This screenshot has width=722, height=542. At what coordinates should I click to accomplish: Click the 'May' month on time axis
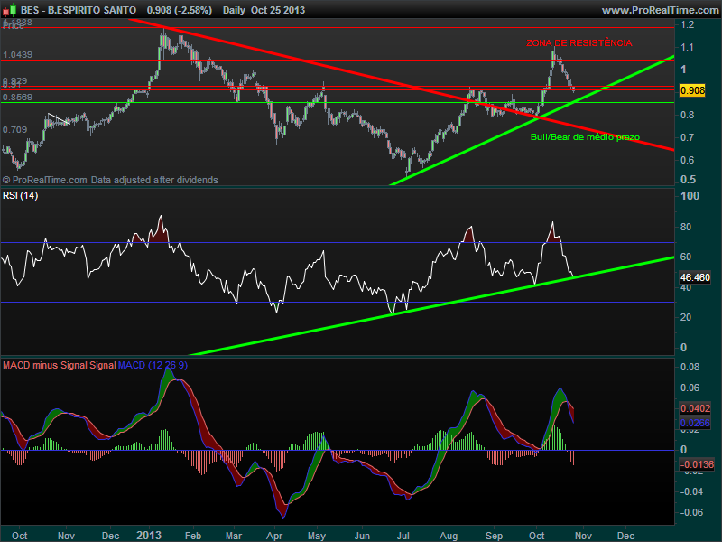pyautogui.click(x=317, y=536)
